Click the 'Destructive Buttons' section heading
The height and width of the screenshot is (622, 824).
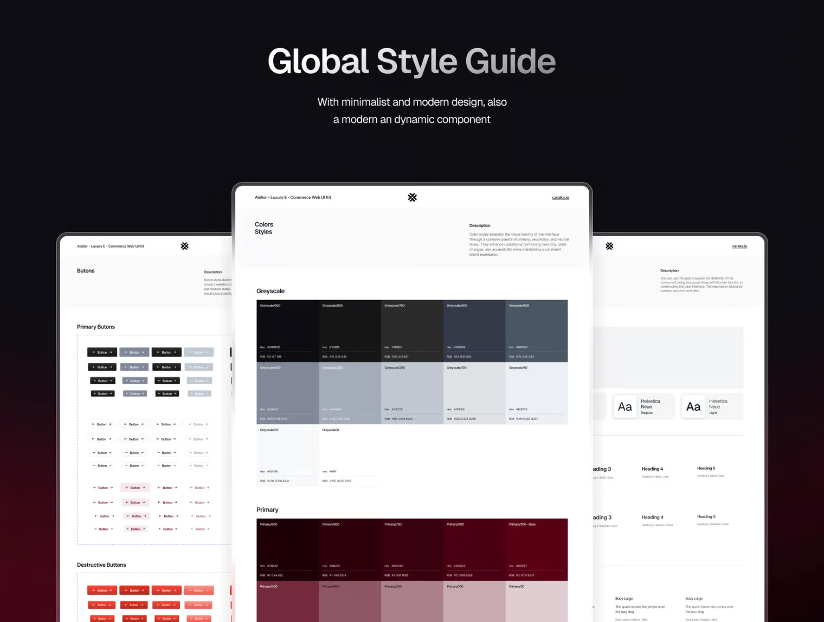click(101, 565)
